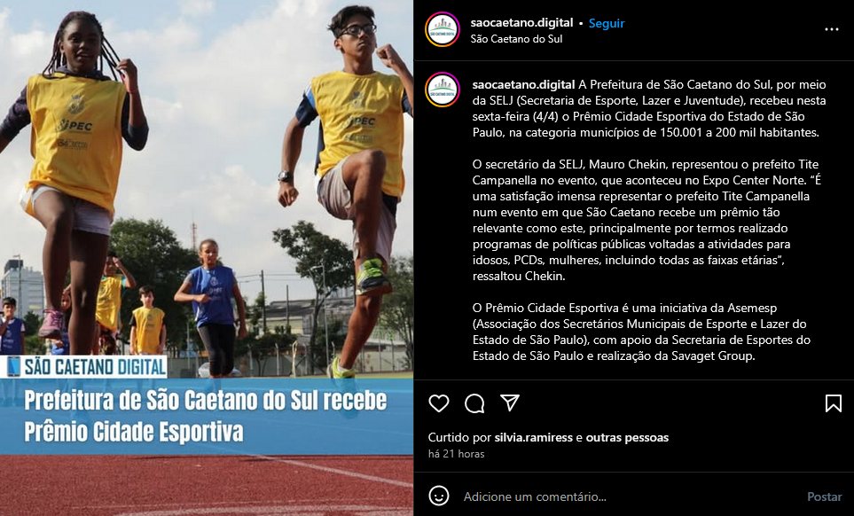Screen dimensions: 854x516
Task: Open comments via the speech bubble icon
Action: (x=474, y=403)
